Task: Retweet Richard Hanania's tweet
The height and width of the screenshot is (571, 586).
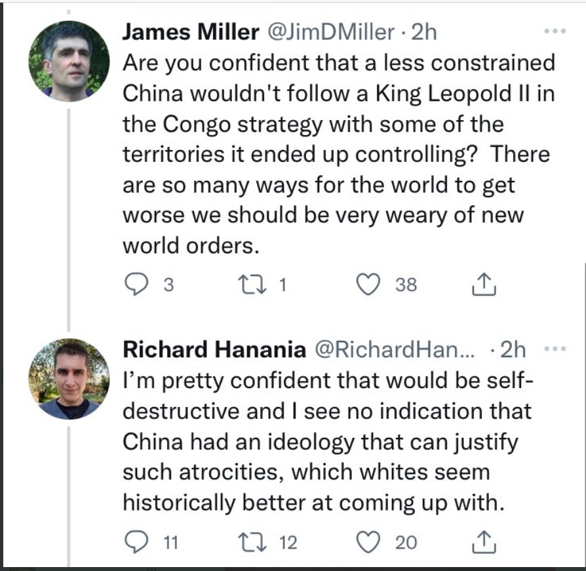Action: (x=253, y=542)
